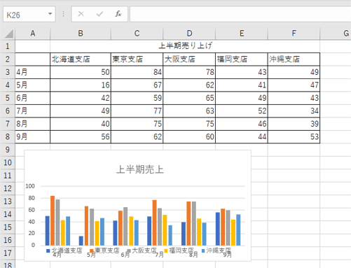Select row 2 header
This screenshot has width=351, height=268.
[8, 59]
